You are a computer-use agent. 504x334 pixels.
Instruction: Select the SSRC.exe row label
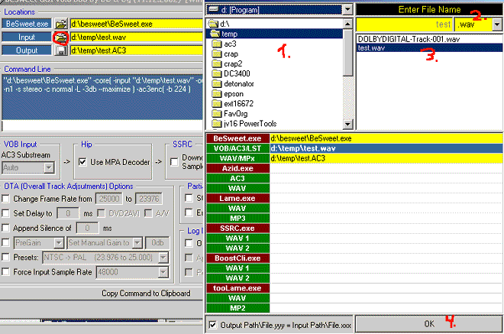237,228
